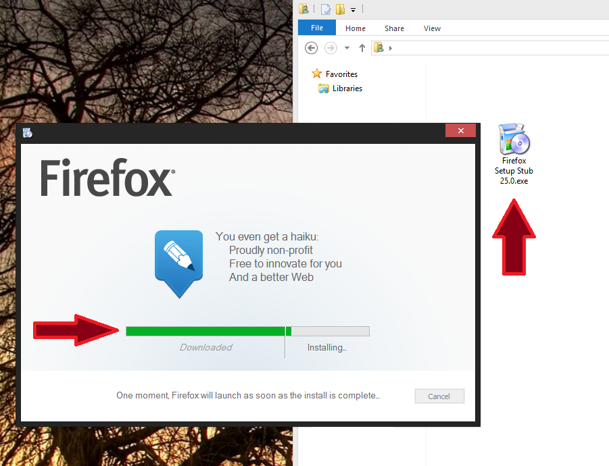Click the user folder icon in address bar
Image resolution: width=609 pixels, height=466 pixels.
click(x=379, y=48)
